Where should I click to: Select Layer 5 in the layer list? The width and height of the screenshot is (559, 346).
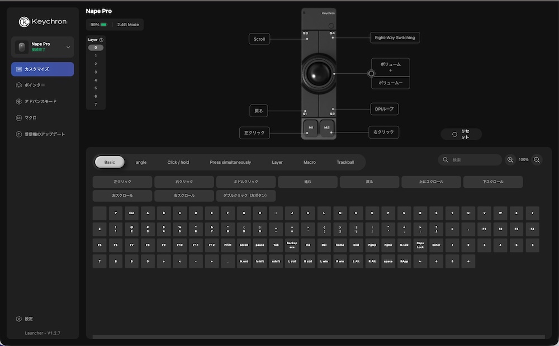[x=95, y=88]
